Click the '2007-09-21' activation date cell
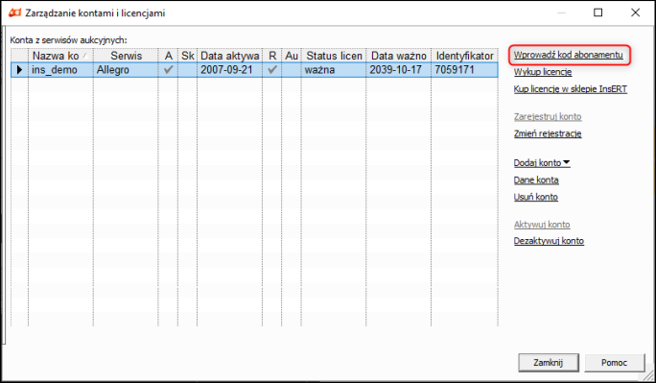The image size is (656, 383). (229, 70)
